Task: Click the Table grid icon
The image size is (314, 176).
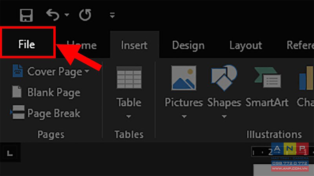Action: pyautogui.click(x=129, y=77)
